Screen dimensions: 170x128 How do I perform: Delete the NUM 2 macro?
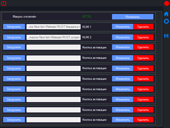click(143, 37)
